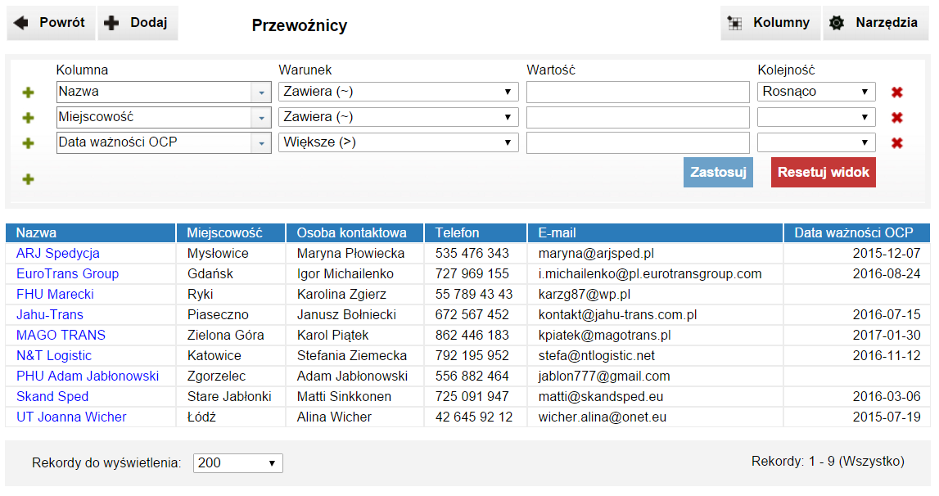Click the green plus beside Nazwa filter row

(x=28, y=92)
